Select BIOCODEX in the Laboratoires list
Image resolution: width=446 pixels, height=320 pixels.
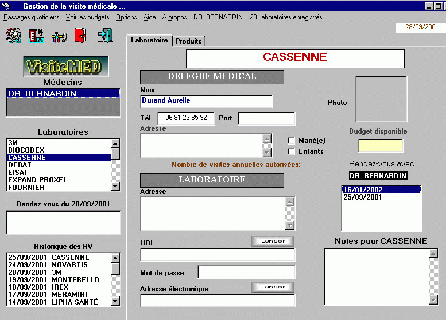tap(59, 150)
